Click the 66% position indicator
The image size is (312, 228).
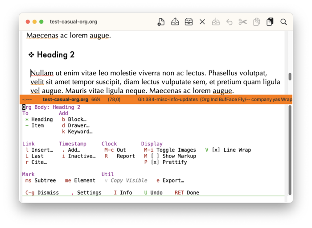point(96,99)
